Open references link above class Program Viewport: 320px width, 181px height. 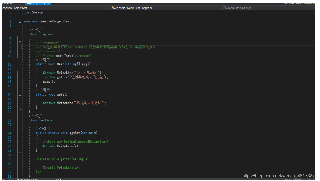(x=36, y=30)
